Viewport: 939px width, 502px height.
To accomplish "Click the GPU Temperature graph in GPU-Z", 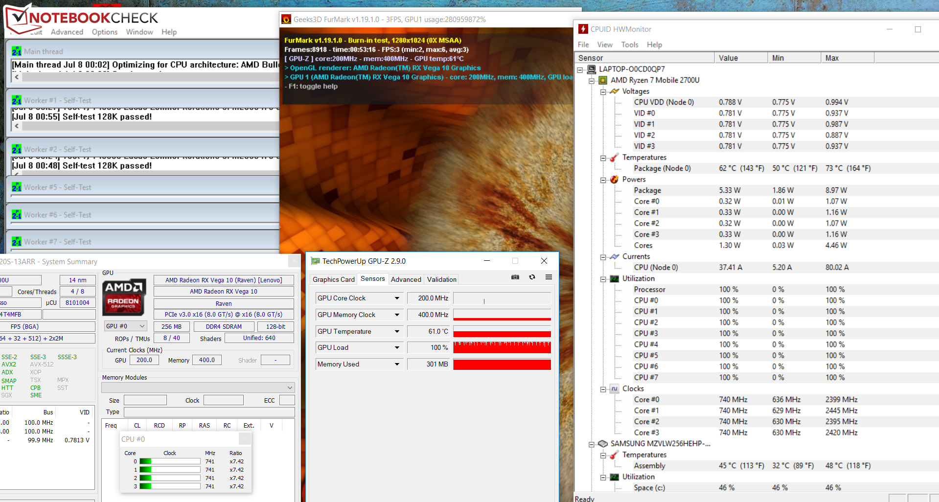I will pos(502,332).
